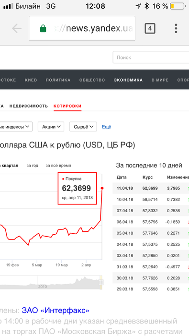Viewport: 189px width, 336px height.
Task: Click the red endpoint dot on the chart
Action: (x=102, y=188)
